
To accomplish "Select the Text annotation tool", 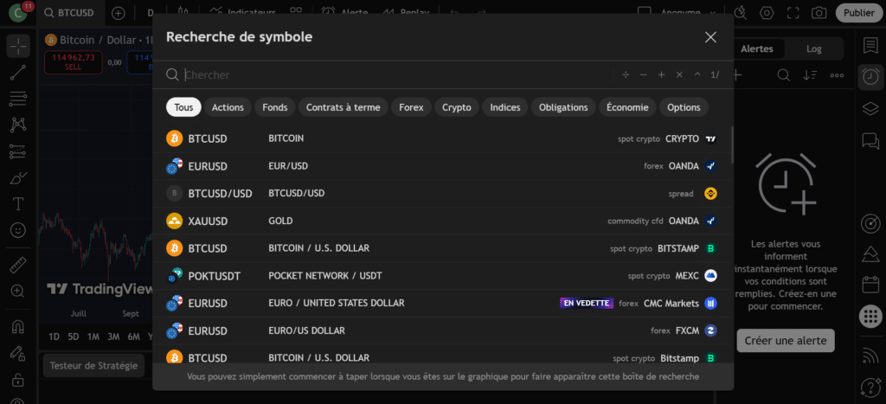I will click(x=18, y=203).
